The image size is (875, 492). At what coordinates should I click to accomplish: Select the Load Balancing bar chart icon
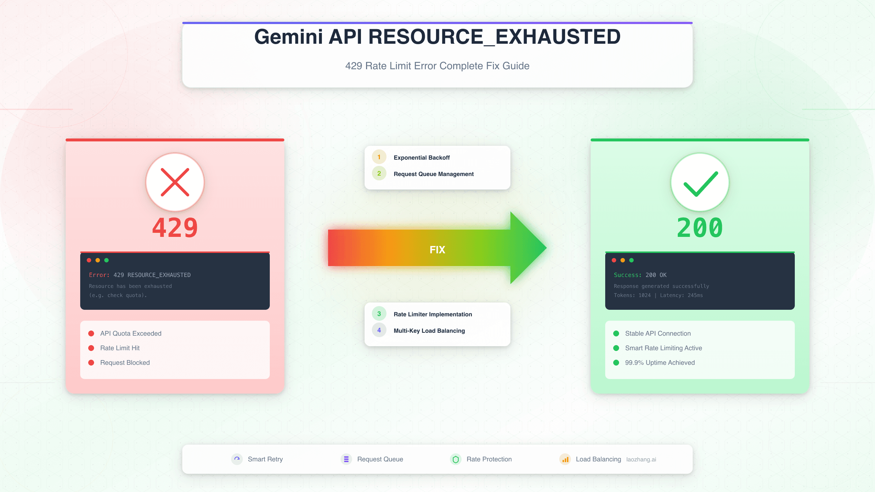pos(565,459)
